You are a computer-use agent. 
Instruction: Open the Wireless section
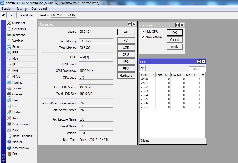click(x=18, y=41)
